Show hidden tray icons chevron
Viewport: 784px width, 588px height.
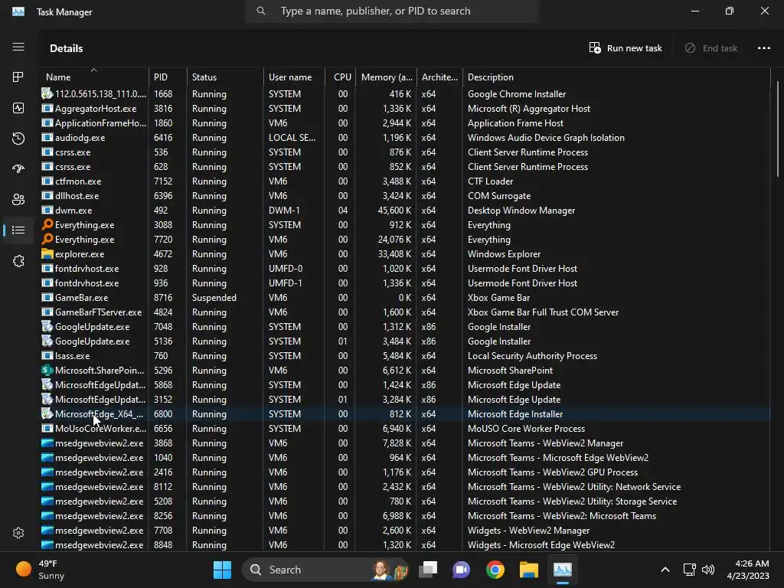(x=665, y=570)
